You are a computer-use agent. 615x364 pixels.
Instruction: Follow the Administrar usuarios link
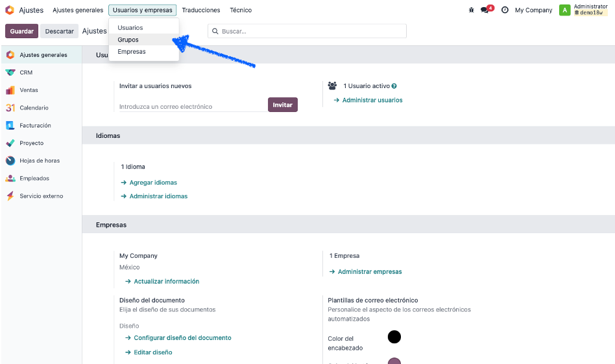pyautogui.click(x=372, y=100)
